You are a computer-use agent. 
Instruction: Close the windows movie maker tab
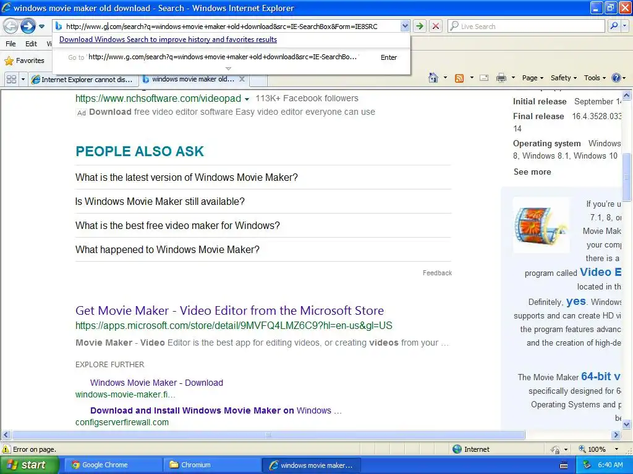tap(242, 79)
